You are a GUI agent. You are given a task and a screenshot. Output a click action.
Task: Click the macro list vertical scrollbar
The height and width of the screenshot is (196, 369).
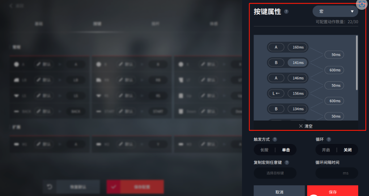click(357, 63)
